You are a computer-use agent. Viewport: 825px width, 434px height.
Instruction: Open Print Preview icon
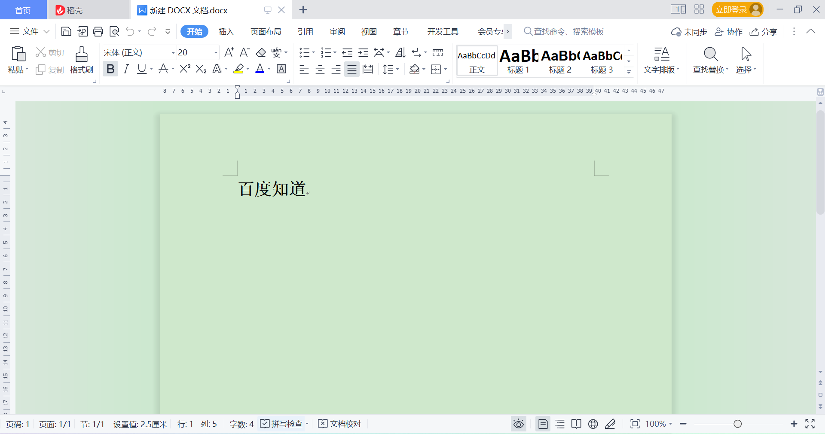coord(114,31)
